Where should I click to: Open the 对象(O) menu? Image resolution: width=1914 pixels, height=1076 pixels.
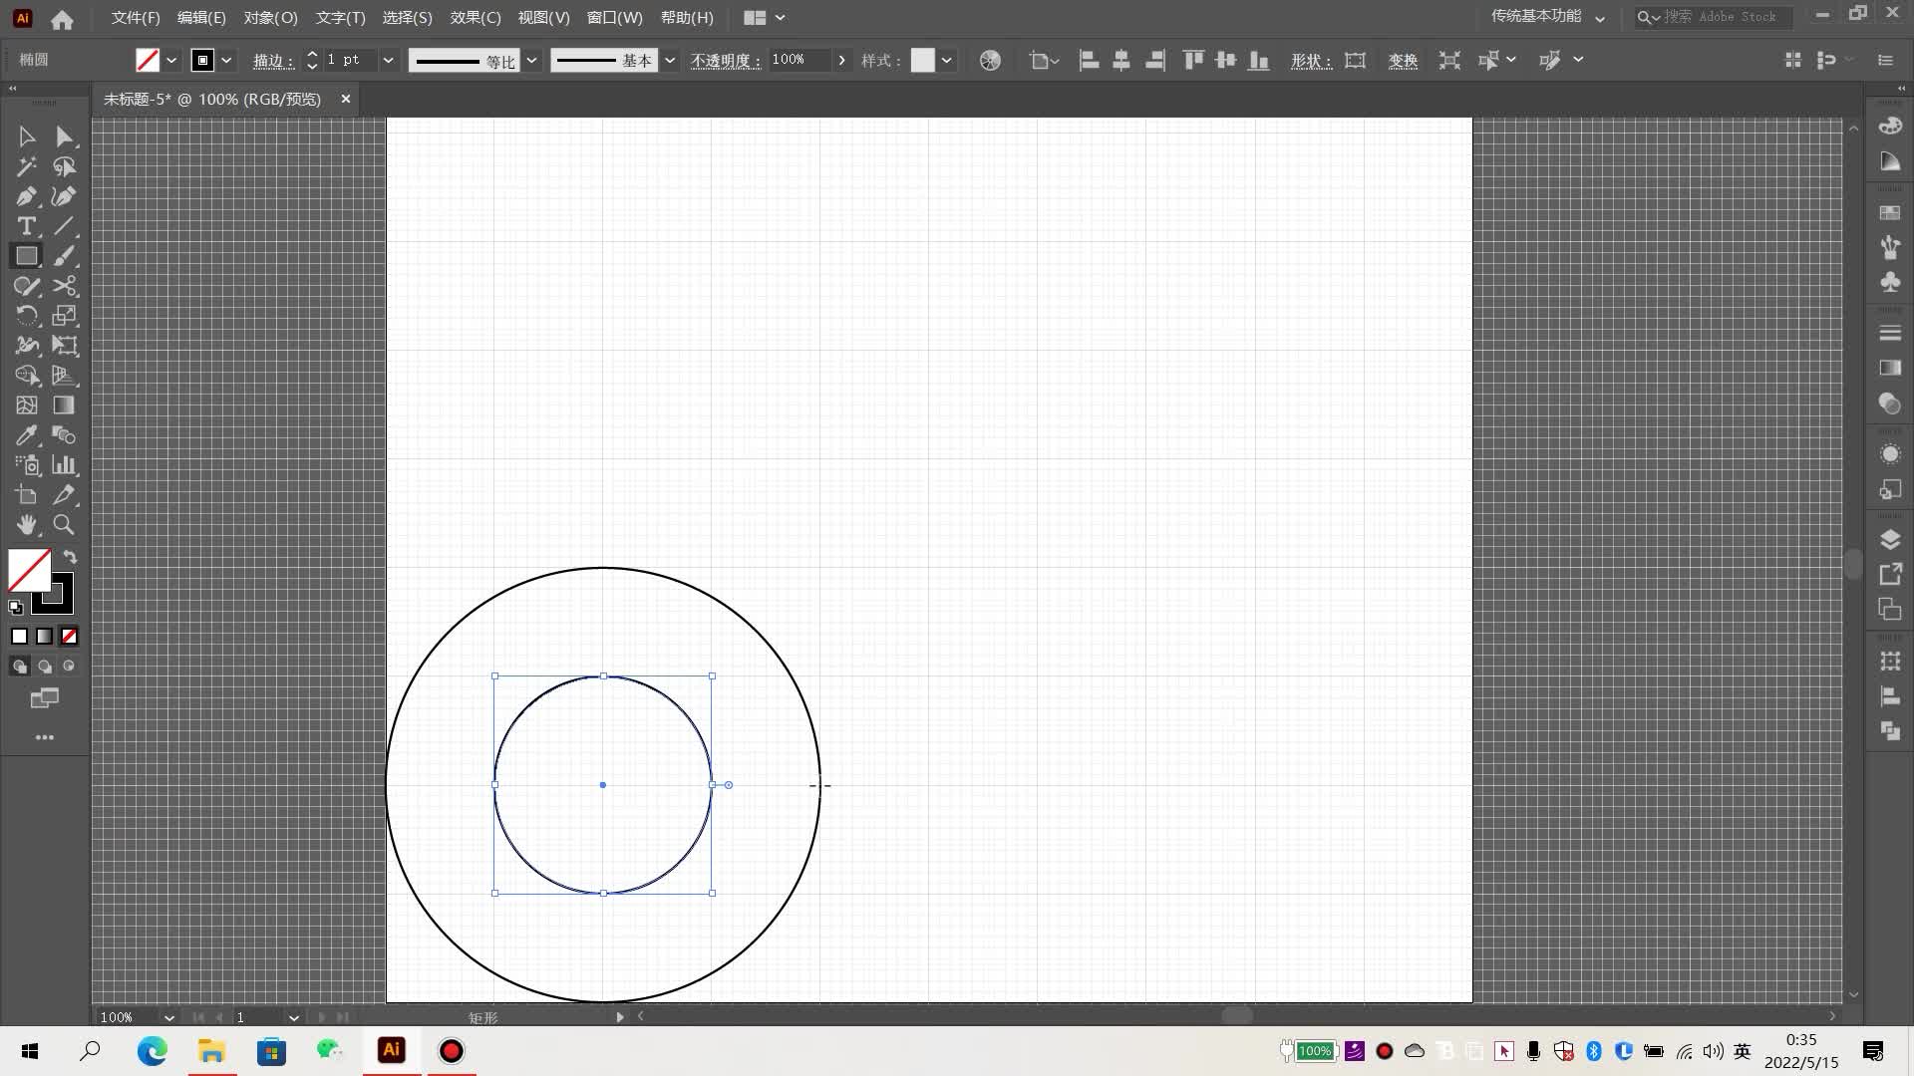pos(270,18)
